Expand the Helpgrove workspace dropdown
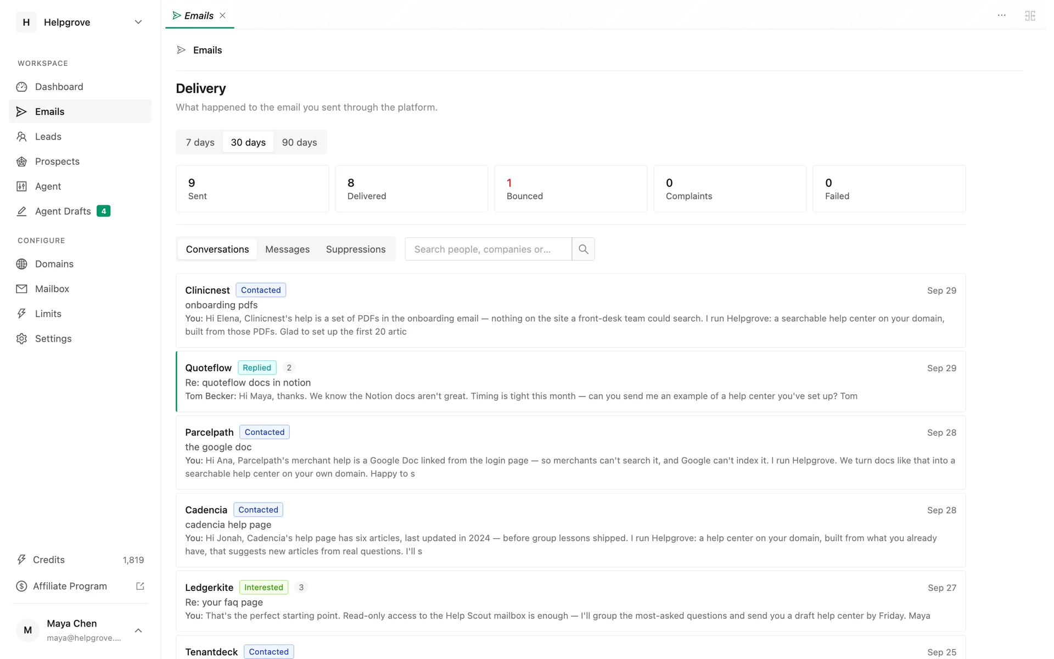Image resolution: width=1054 pixels, height=659 pixels. pos(138,22)
